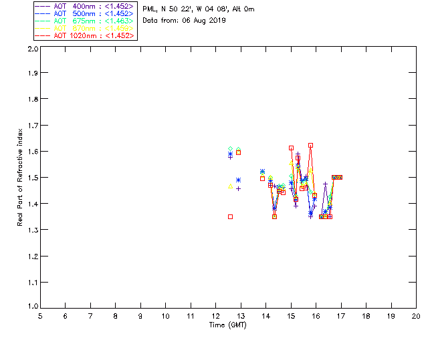
Task: Click the 'Real Part of Refractive Index' axis title
Action: pyautogui.click(x=19, y=177)
